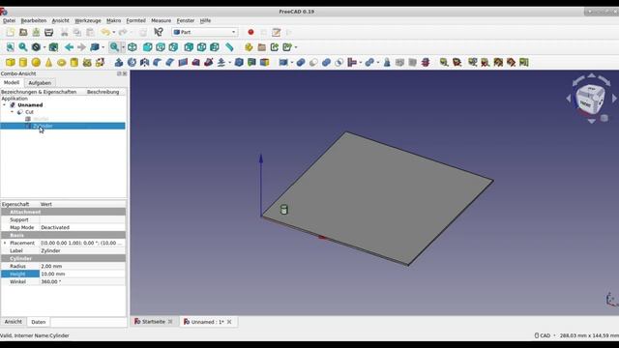This screenshot has height=348, width=619.
Task: Switch to the Aufgaben tab
Action: click(40, 83)
